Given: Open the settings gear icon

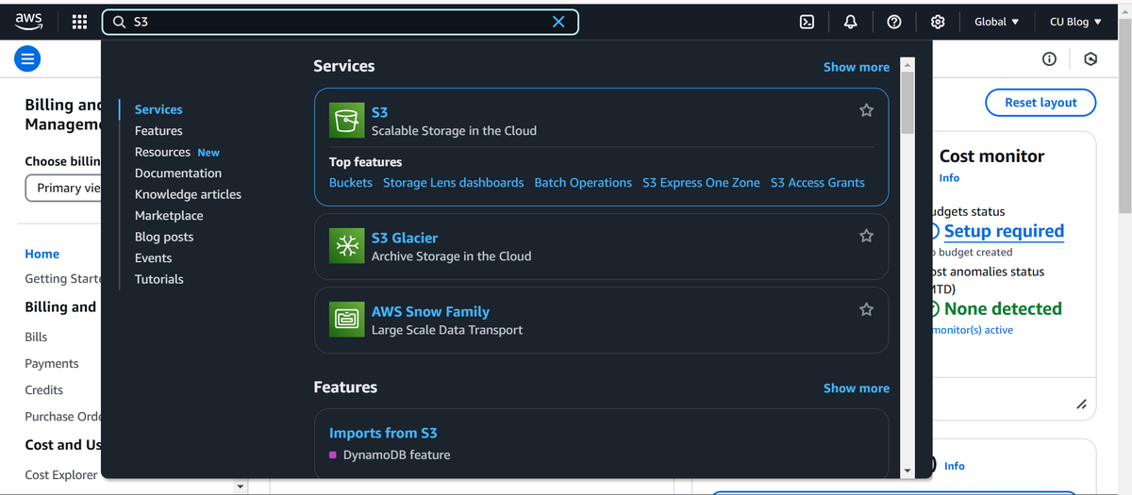Looking at the screenshot, I should [x=938, y=22].
